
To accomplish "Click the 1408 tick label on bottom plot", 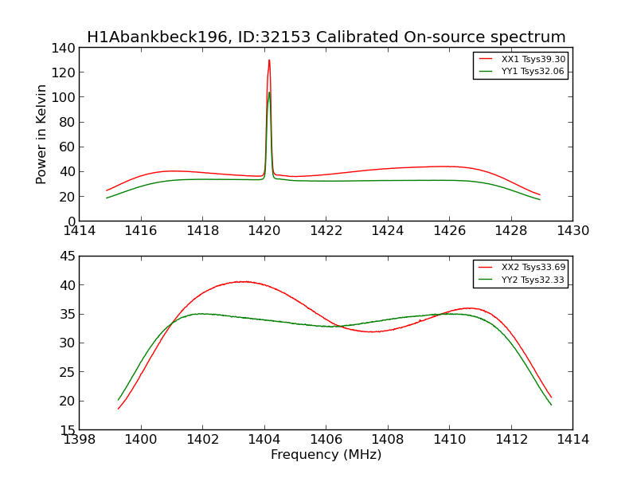I will coord(388,440).
